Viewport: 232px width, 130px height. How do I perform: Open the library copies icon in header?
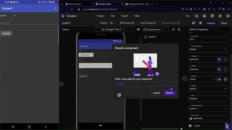212,16
